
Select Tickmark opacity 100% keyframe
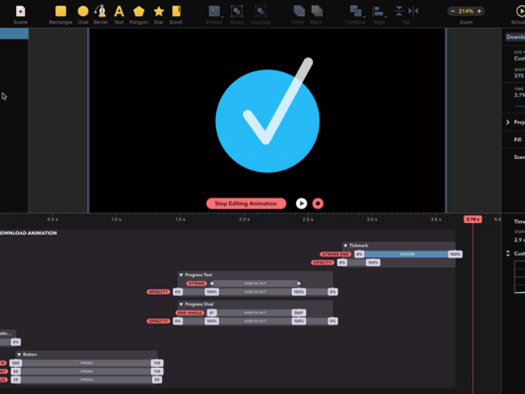[372, 262]
